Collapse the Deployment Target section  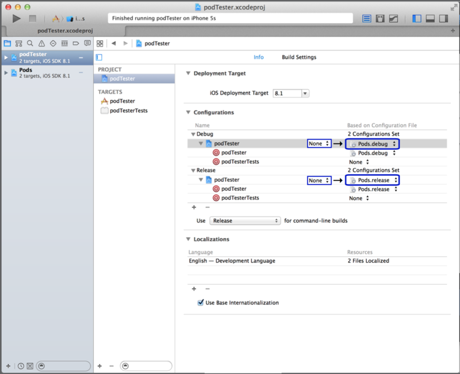tap(189, 74)
